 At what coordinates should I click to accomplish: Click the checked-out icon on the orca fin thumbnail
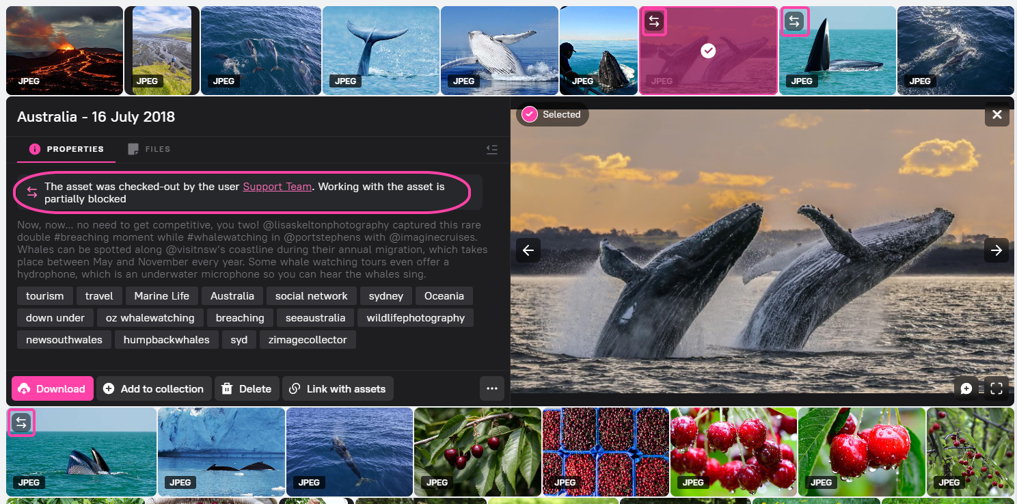pyautogui.click(x=794, y=22)
